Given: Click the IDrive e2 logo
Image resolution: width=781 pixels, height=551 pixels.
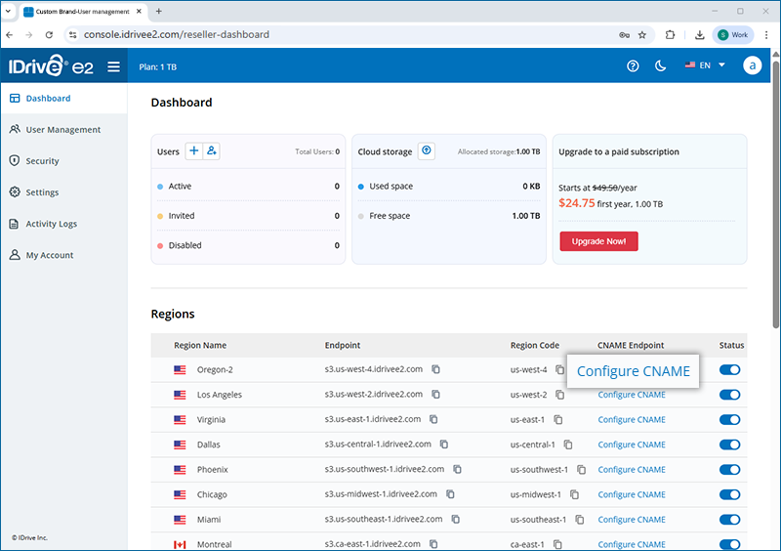Looking at the screenshot, I should point(51,65).
